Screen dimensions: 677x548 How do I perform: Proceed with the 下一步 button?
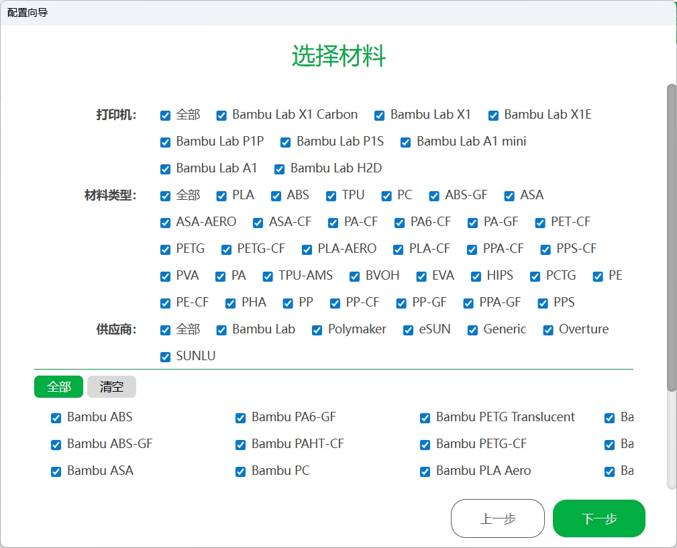(599, 518)
